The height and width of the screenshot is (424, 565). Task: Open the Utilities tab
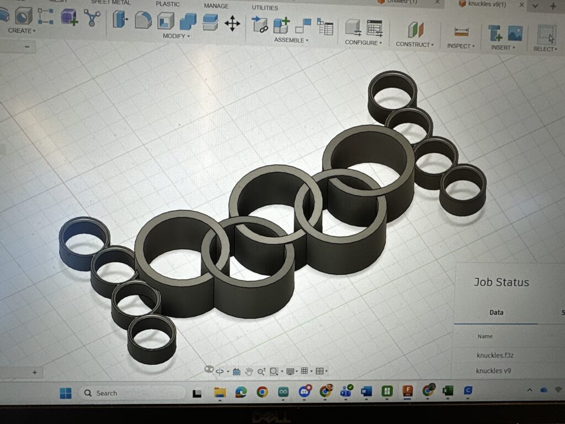coord(265,7)
